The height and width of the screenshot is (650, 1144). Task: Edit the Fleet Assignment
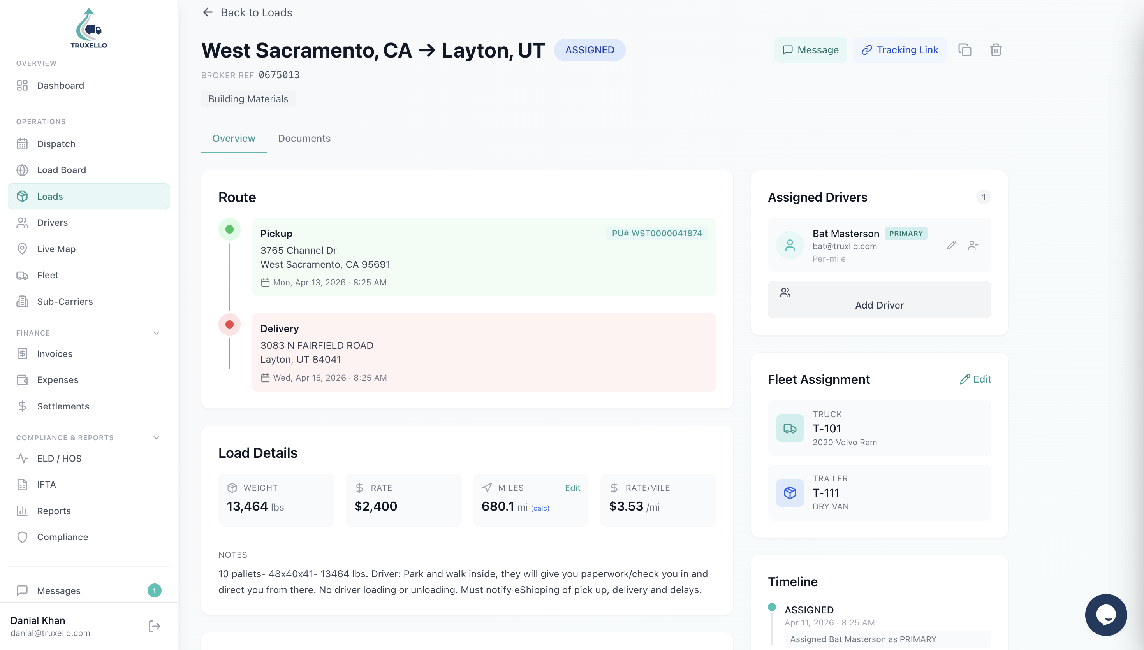point(976,379)
